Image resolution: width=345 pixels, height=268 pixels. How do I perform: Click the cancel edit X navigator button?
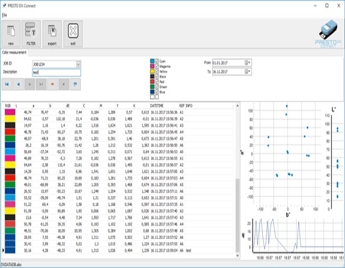click(64, 84)
